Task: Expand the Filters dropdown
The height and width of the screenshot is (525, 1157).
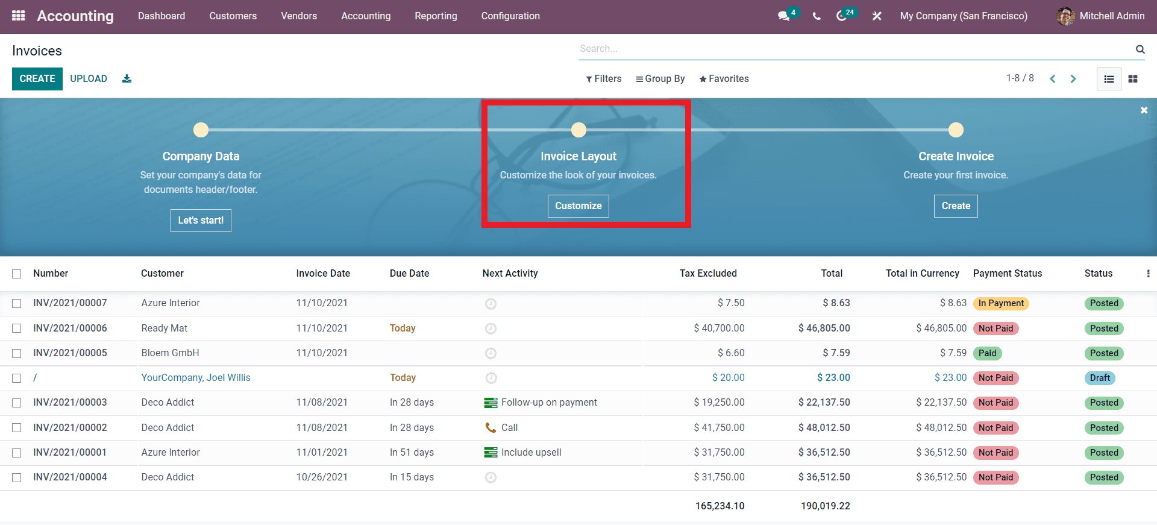Action: click(603, 79)
